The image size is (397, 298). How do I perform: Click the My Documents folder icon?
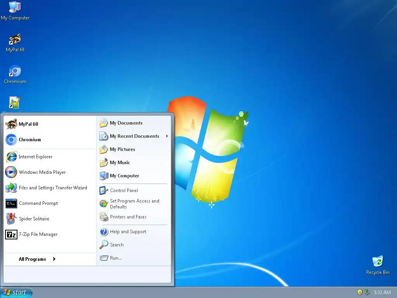[x=104, y=123]
